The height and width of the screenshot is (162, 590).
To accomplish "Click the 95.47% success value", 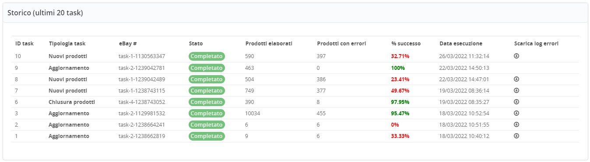I will (400, 113).
